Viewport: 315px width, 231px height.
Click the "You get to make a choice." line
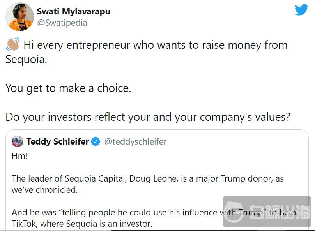(68, 88)
